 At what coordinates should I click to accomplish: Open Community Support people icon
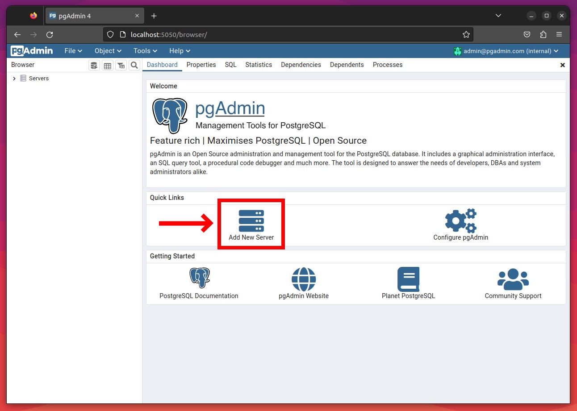513,279
